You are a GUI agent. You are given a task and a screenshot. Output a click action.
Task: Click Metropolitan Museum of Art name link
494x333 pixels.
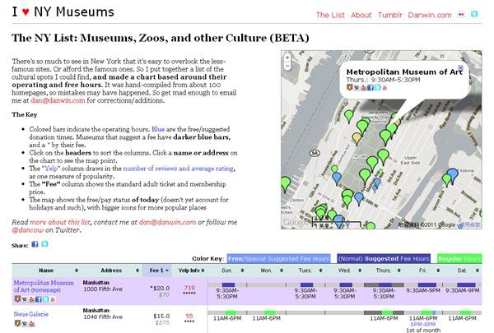point(44,286)
